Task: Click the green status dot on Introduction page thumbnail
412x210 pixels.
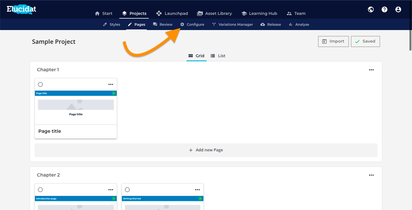Action: (x=114, y=199)
